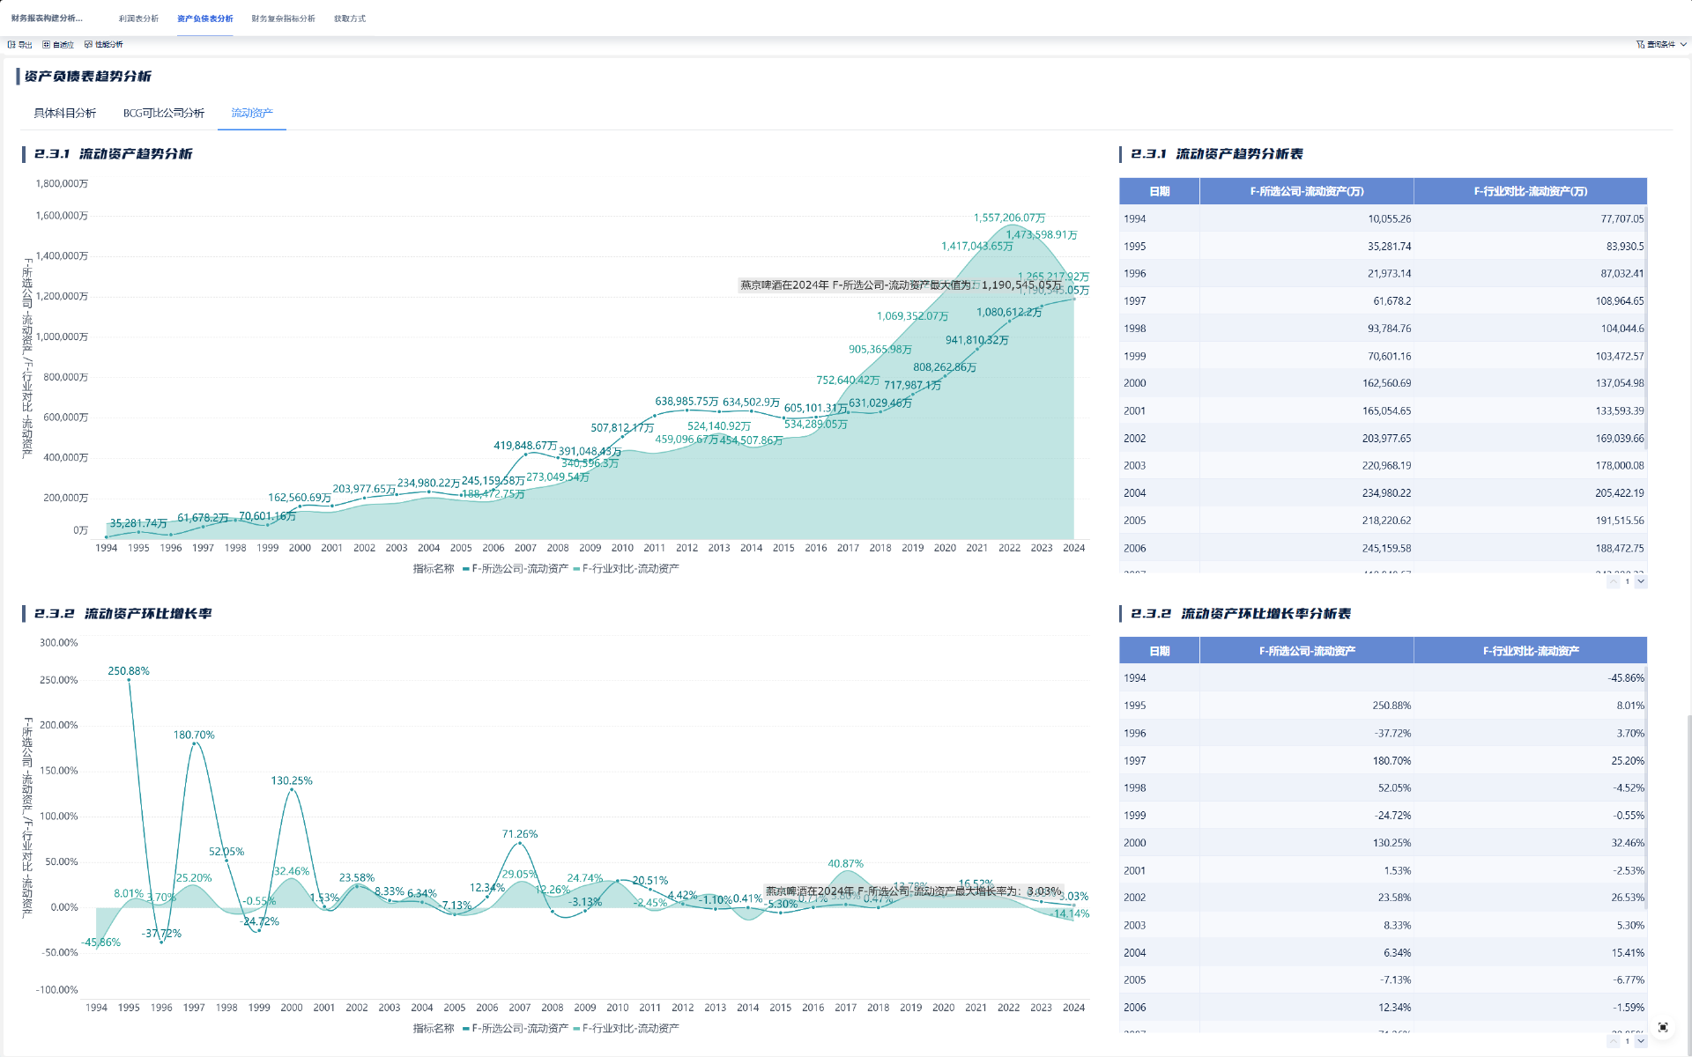This screenshot has height=1057, width=1692.
Task: Click the 日期 header in trend table
Action: coord(1159,191)
